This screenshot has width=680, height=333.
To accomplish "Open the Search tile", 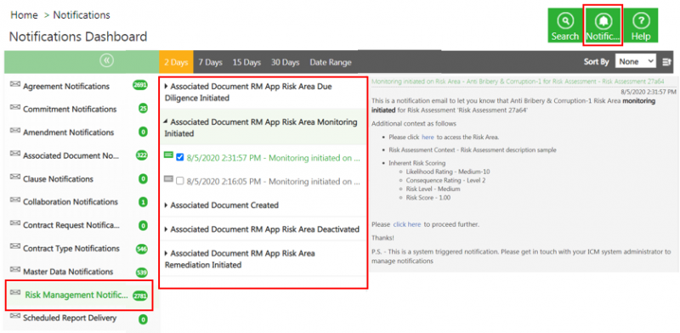I will click(564, 25).
